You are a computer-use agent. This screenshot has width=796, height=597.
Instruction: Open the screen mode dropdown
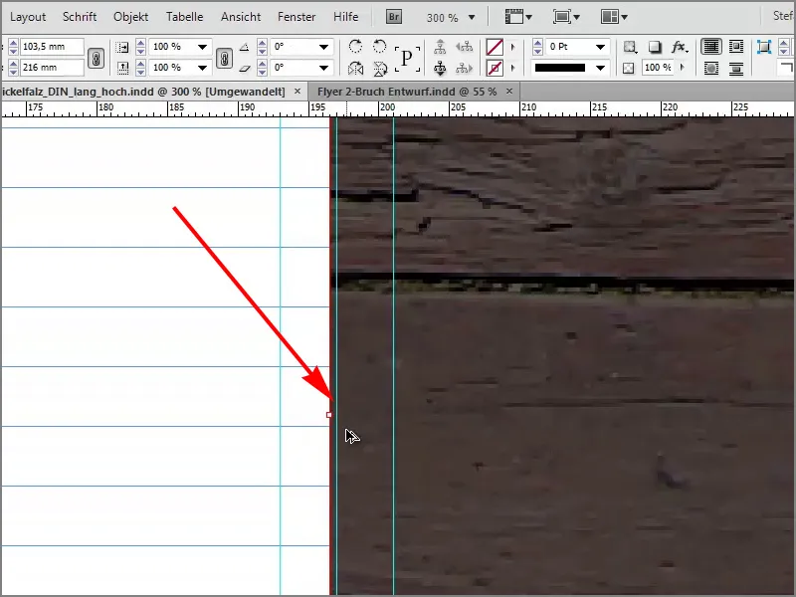tap(566, 17)
